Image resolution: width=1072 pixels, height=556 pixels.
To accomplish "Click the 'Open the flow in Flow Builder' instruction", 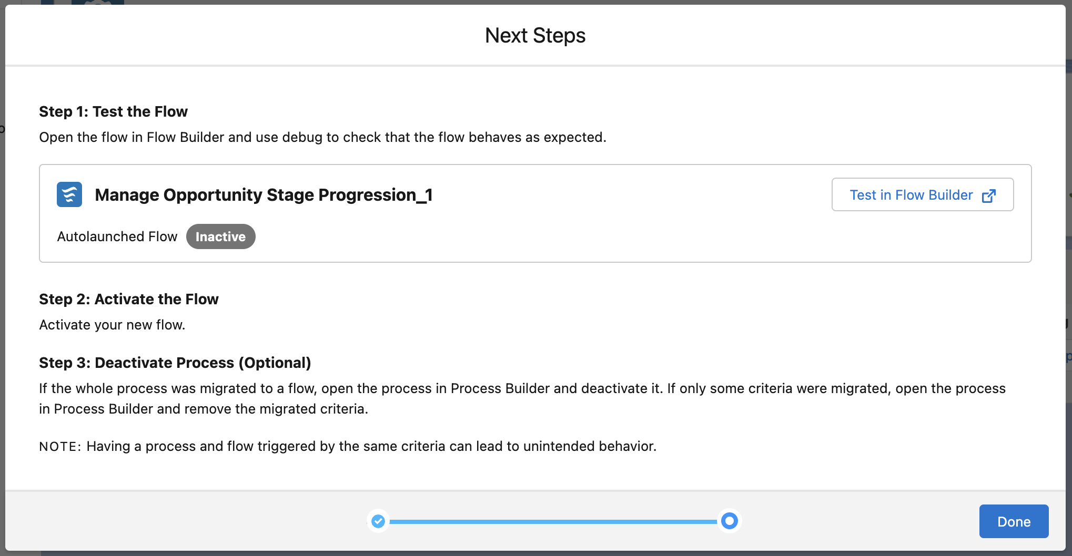I will [322, 137].
